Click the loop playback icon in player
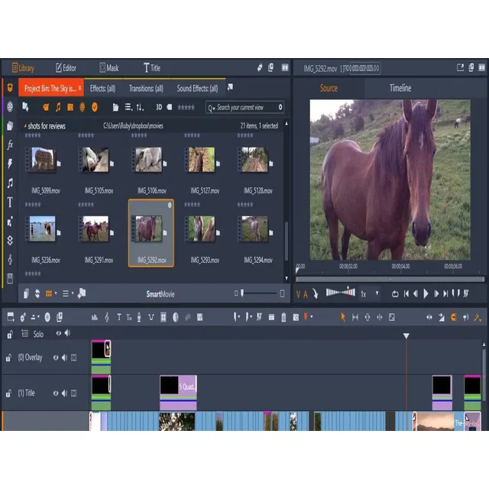489x489 pixels. coord(395,293)
